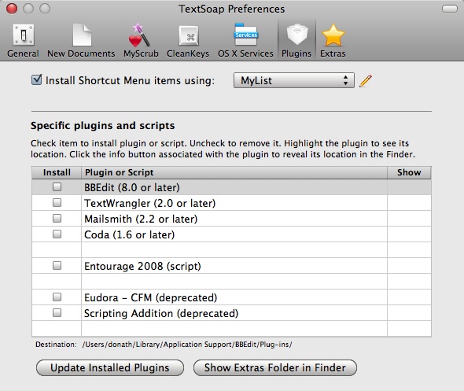Open the MyScrub heart-and-wand pane
464x391 pixels.
coord(141,41)
